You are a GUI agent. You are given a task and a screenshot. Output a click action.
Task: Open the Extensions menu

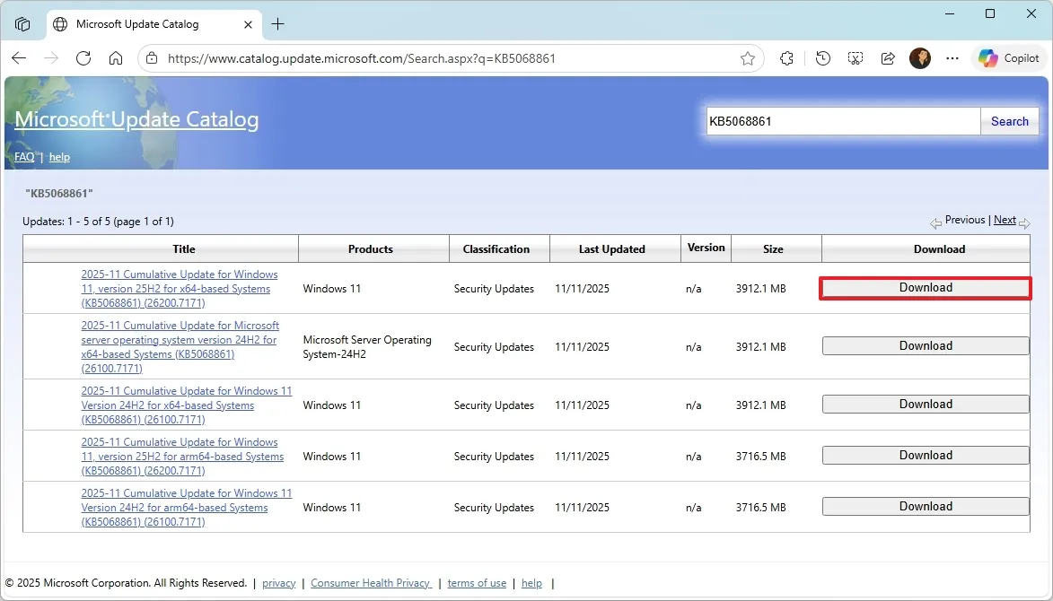787,58
